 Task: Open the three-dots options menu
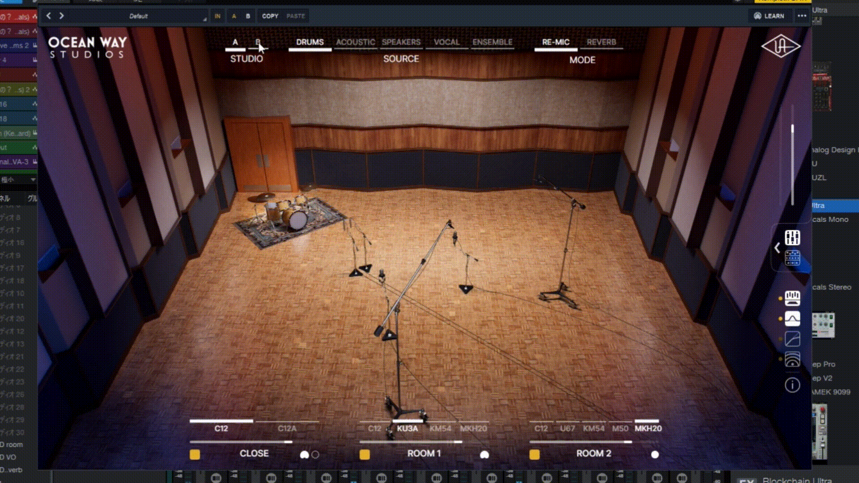click(802, 16)
